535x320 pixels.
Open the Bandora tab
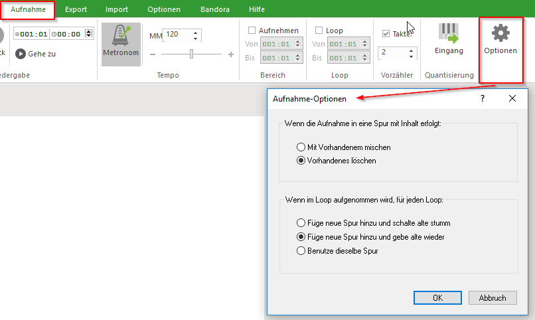pos(215,9)
